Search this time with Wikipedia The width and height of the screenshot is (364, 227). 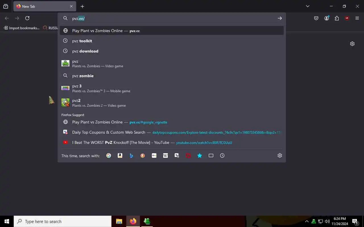point(166,155)
